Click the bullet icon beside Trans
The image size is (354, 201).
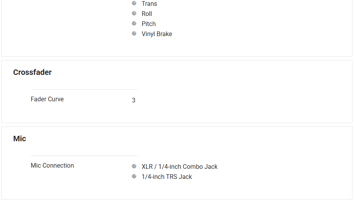134,3
